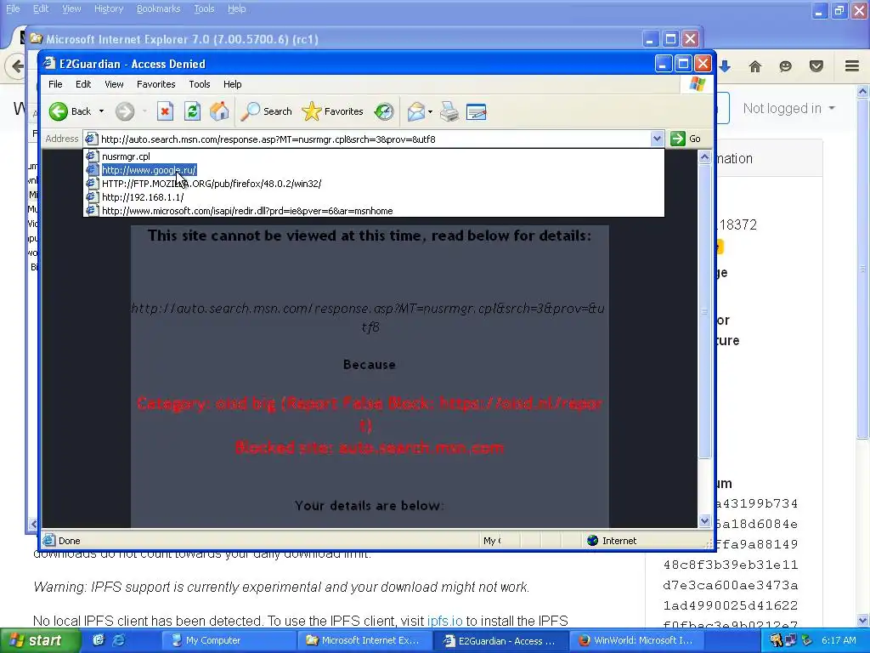
Task: Click the Refresh page icon
Action: [x=192, y=111]
